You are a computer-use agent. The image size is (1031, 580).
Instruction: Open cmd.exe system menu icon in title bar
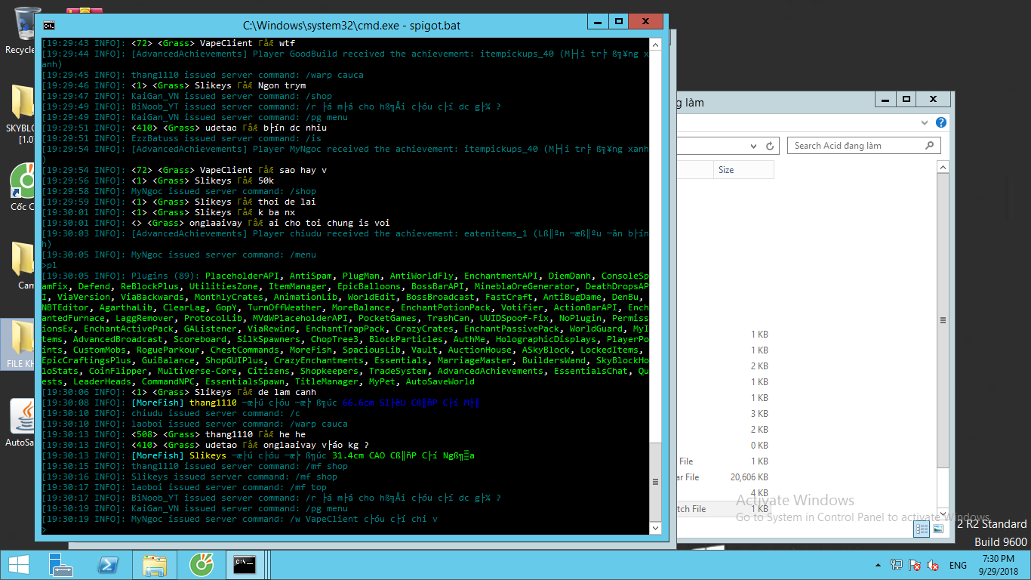48,25
